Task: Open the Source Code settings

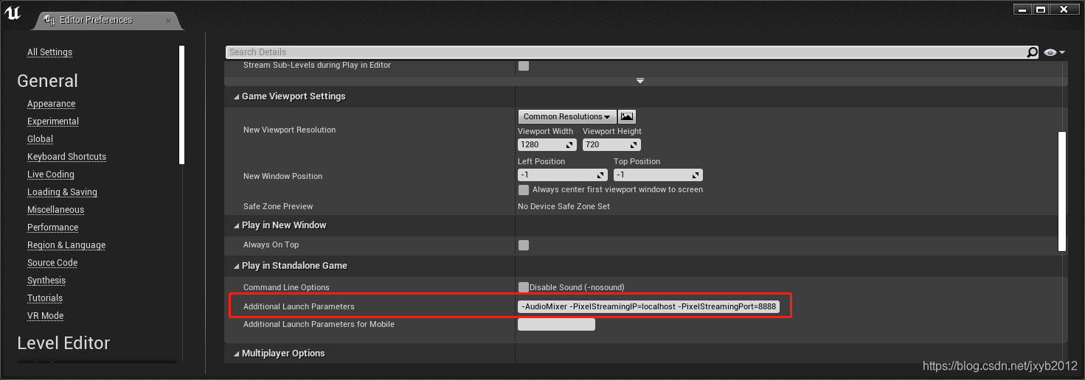Action: [x=52, y=263]
